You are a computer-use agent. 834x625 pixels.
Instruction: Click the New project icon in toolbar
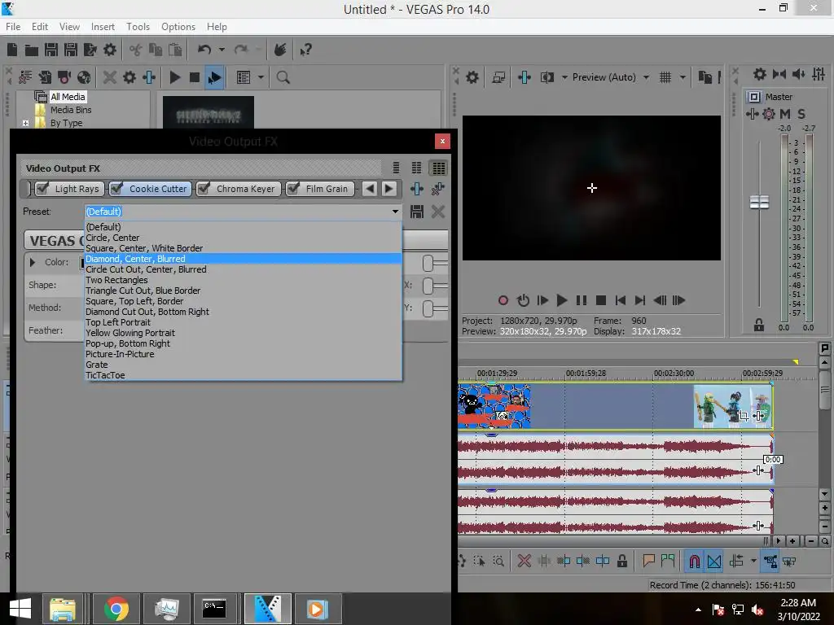coord(12,50)
